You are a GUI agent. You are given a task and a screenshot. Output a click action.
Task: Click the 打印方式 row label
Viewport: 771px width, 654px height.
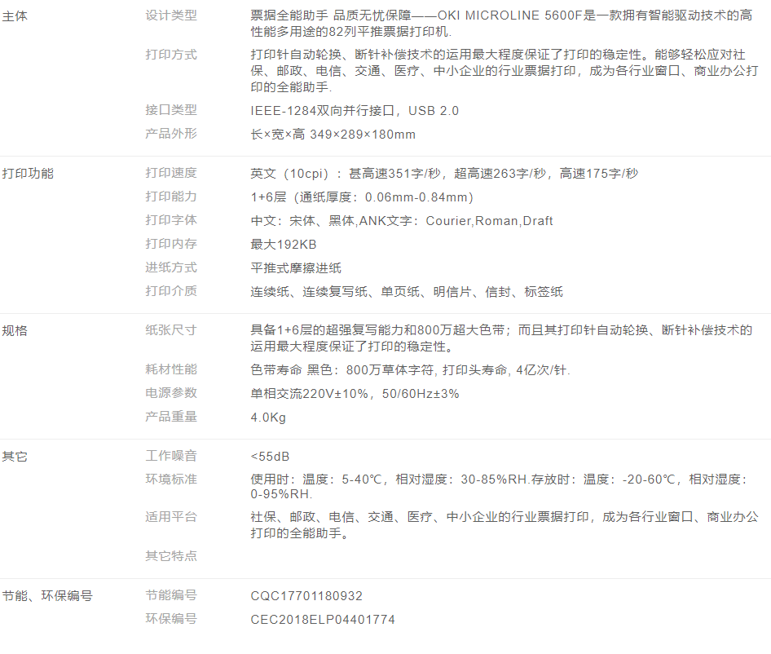coord(171,55)
